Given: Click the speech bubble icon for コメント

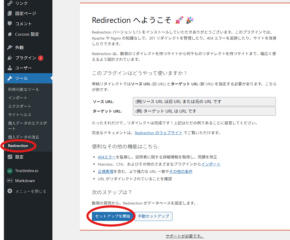Looking at the screenshot, I should 10,24.
